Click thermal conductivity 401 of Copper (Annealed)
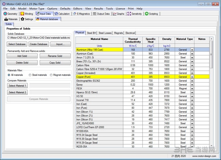This screenshot has height=160, width=221. (x=133, y=73)
